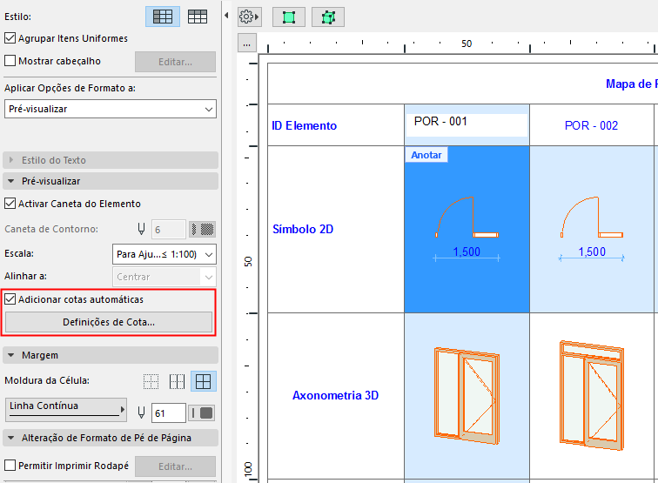Screen dimensions: 658x483
Task: Collapse the Pré-visualizar section
Action: click(111, 181)
